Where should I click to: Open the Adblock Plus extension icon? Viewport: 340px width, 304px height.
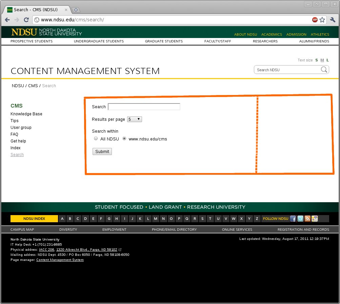click(x=315, y=20)
